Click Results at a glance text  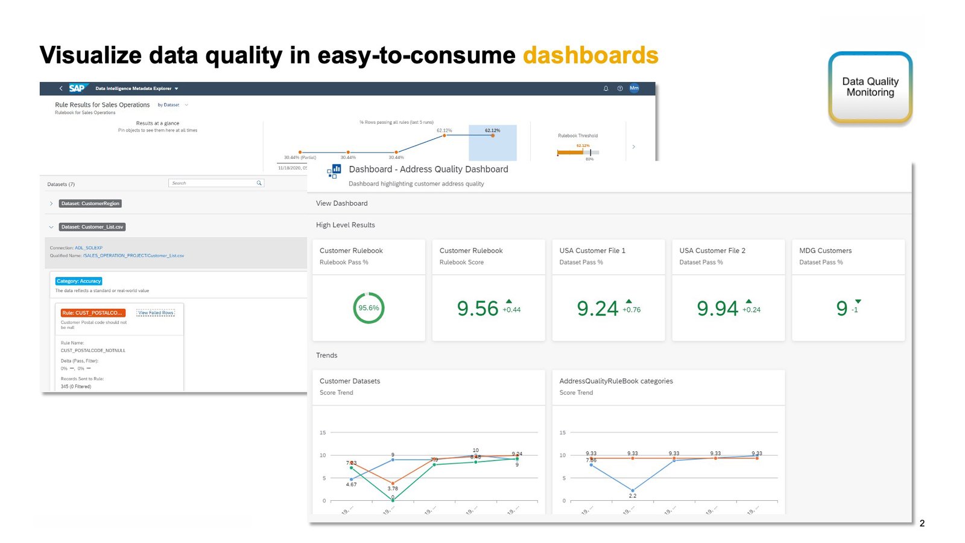(x=157, y=123)
